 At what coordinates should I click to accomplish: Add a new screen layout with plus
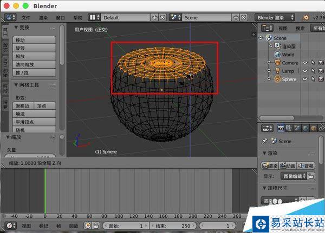click(x=154, y=17)
